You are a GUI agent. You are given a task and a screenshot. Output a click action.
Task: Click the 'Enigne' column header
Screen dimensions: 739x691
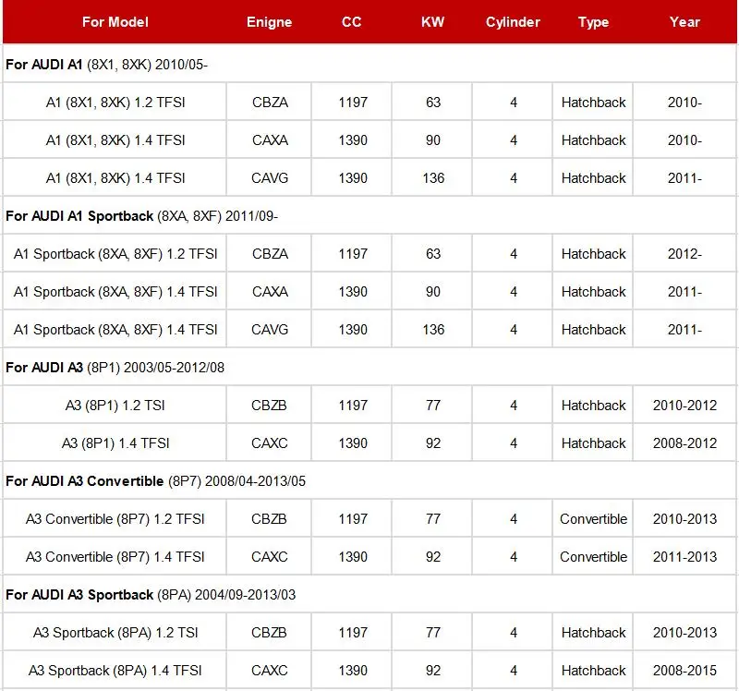pyautogui.click(x=269, y=22)
